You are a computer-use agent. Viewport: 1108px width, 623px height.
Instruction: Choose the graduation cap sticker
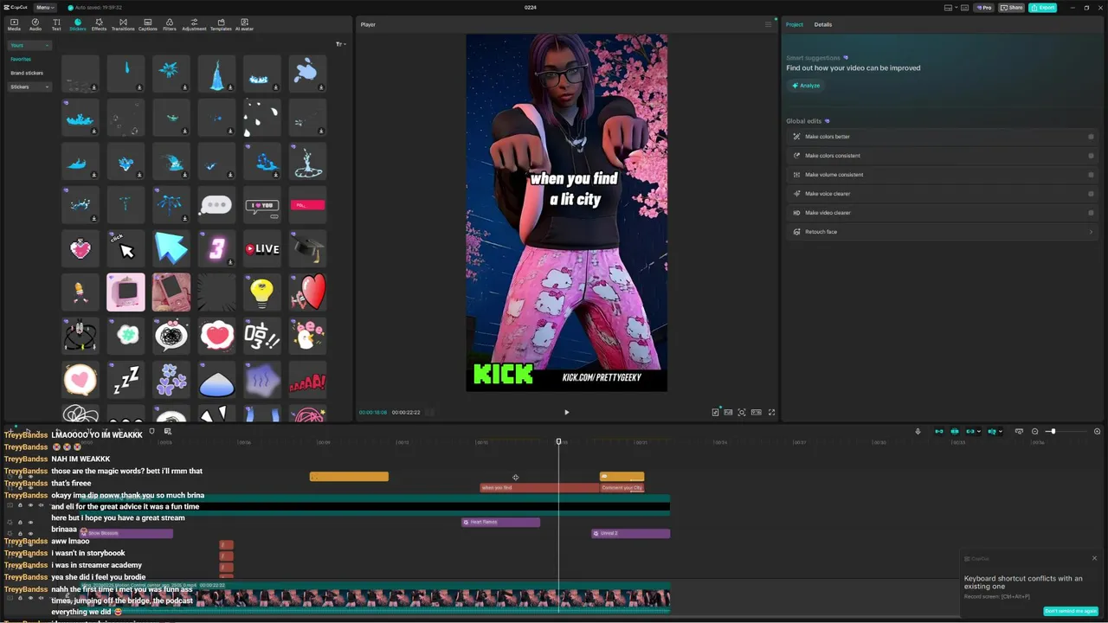click(x=307, y=248)
